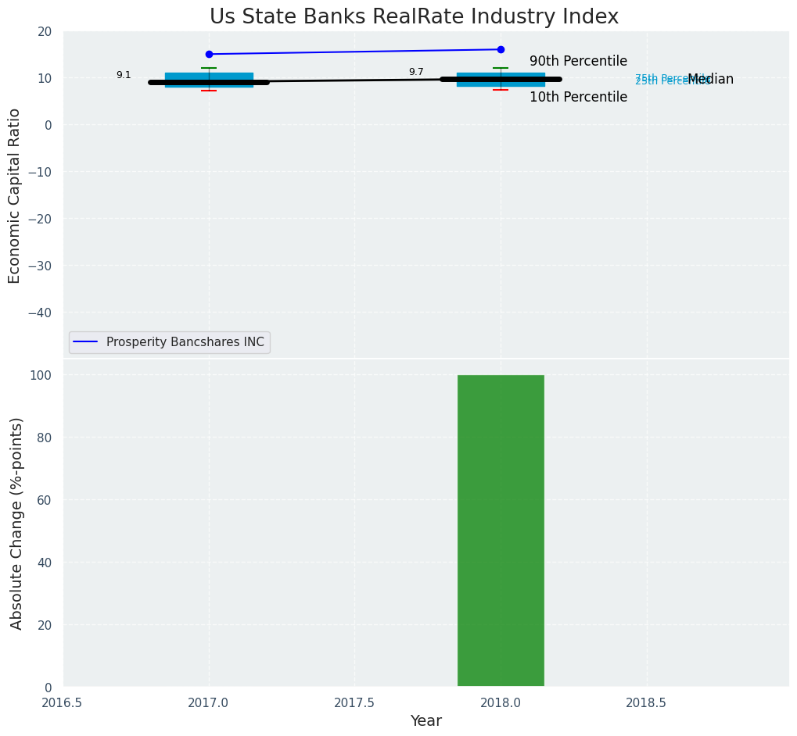
Task: Click the blue Prosperity data point for 2018
Action: 501,49
